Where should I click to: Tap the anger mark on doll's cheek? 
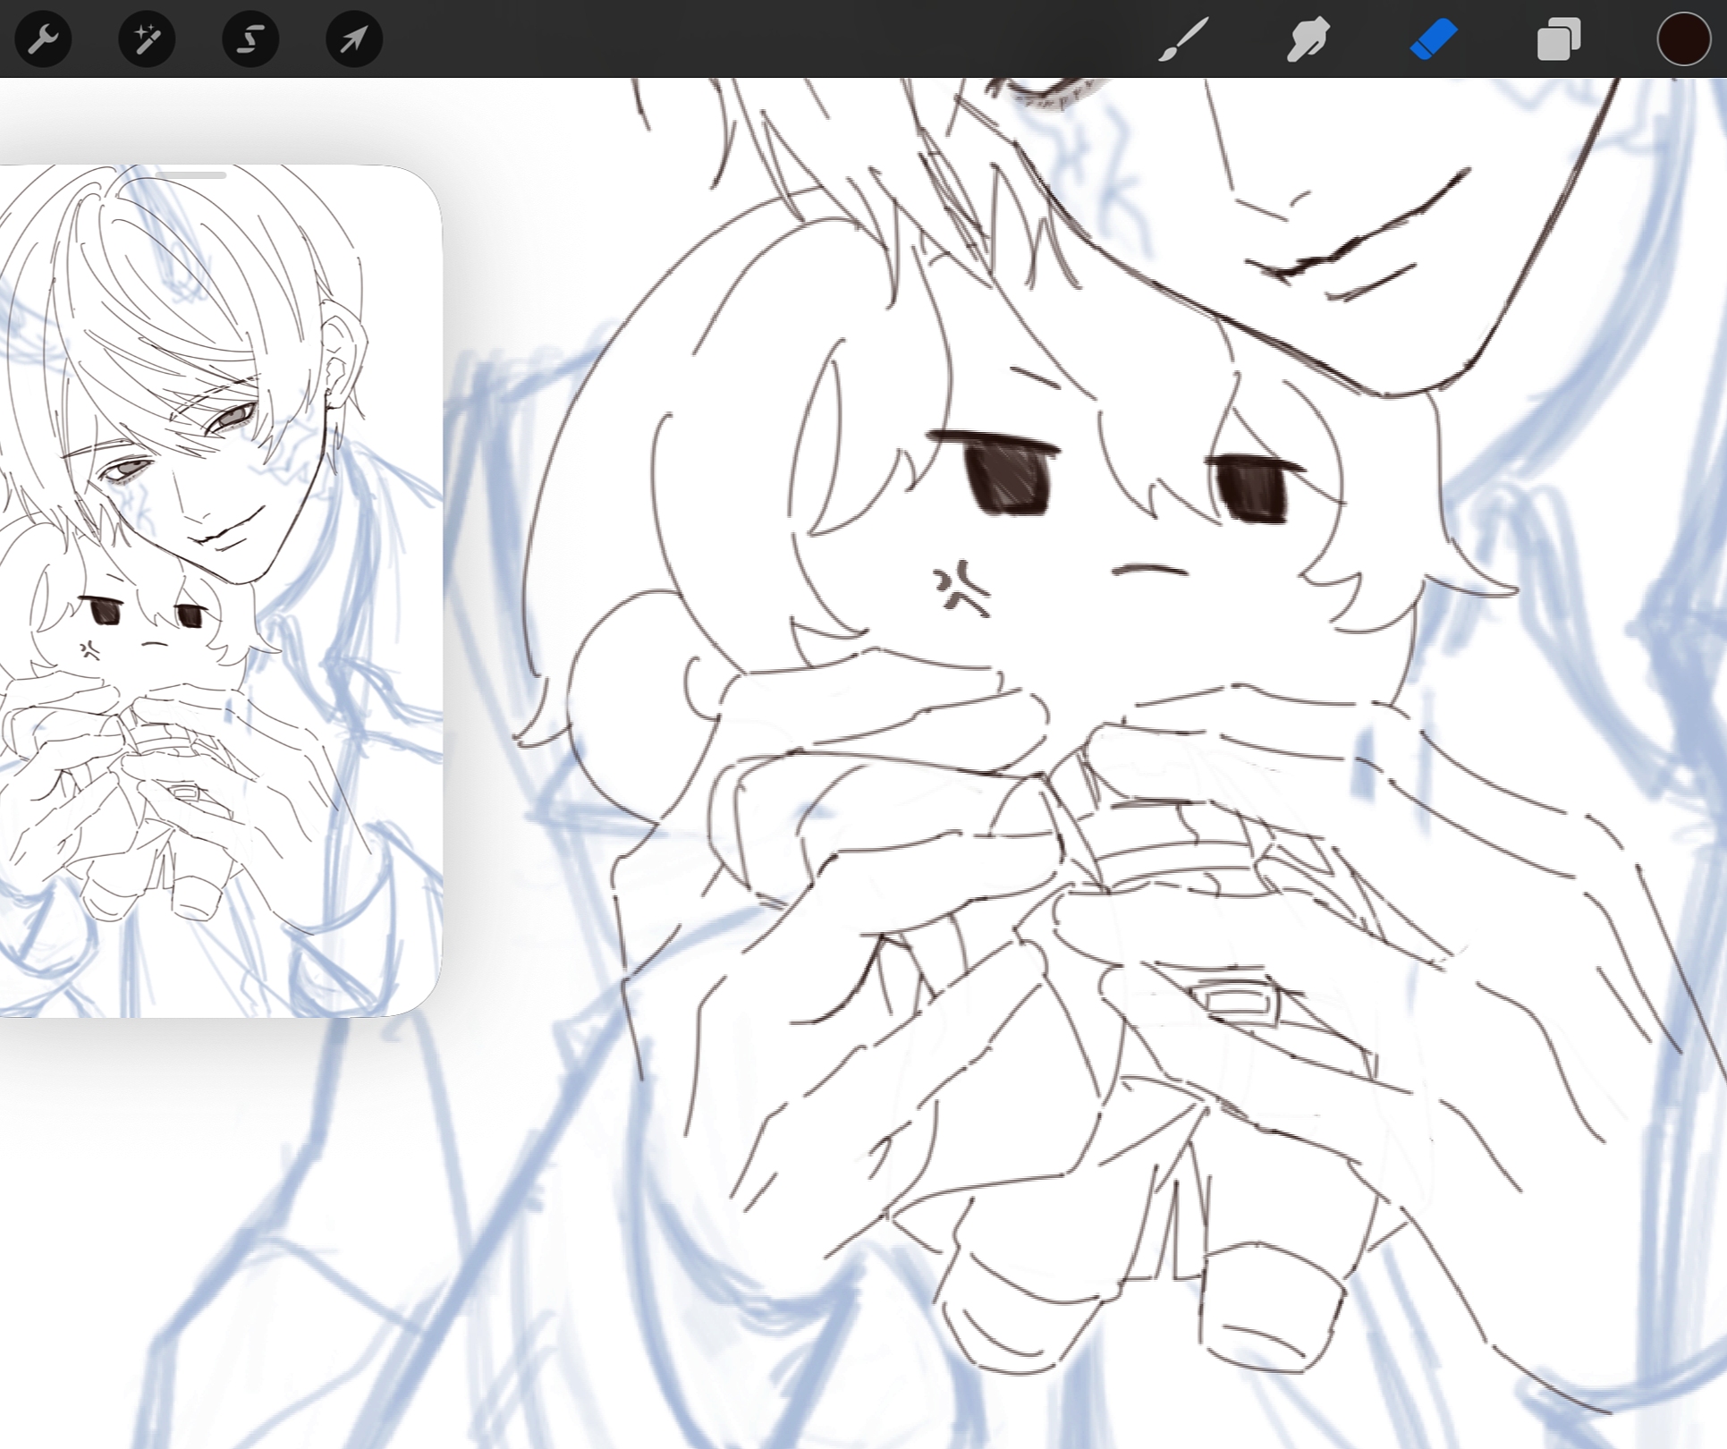961,590
